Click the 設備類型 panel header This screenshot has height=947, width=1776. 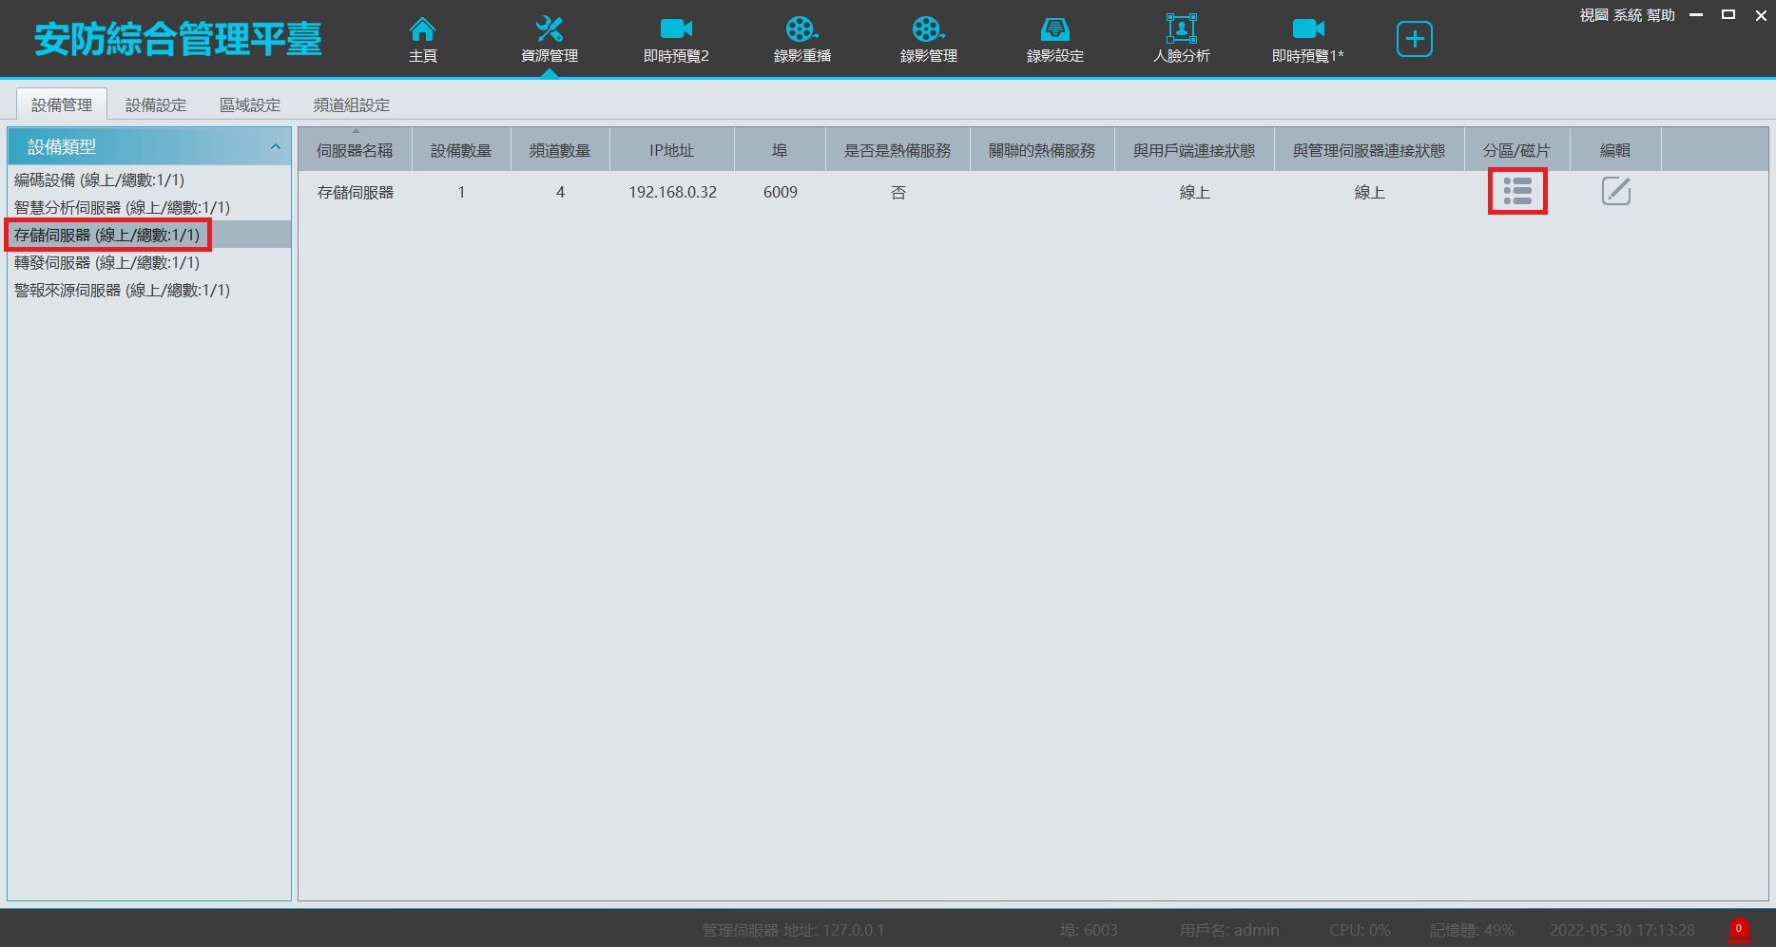point(149,147)
